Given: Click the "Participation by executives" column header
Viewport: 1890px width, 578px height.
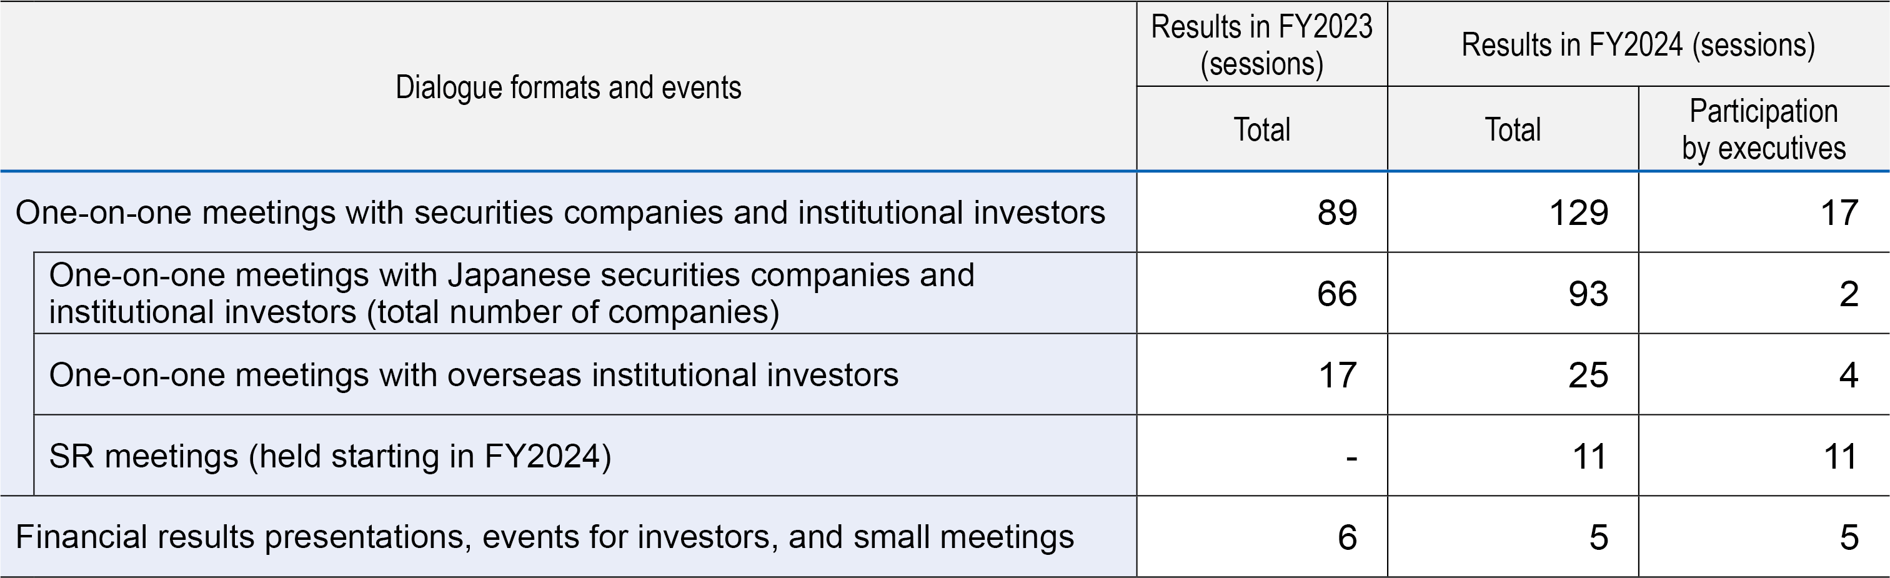Looking at the screenshot, I should [x=1763, y=129].
